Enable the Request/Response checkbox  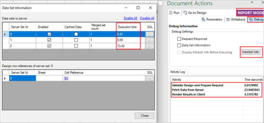click(179, 39)
